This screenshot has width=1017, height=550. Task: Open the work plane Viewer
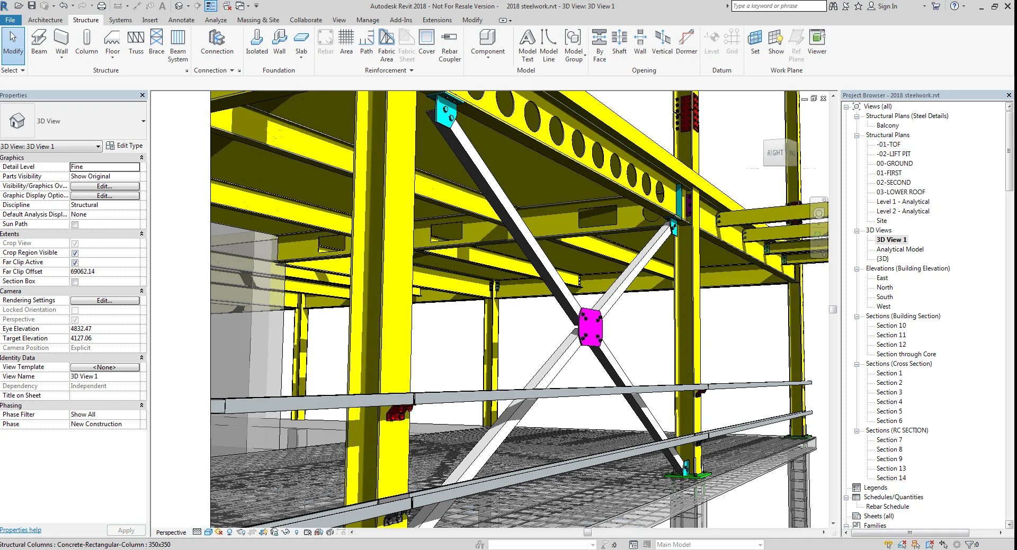(817, 42)
